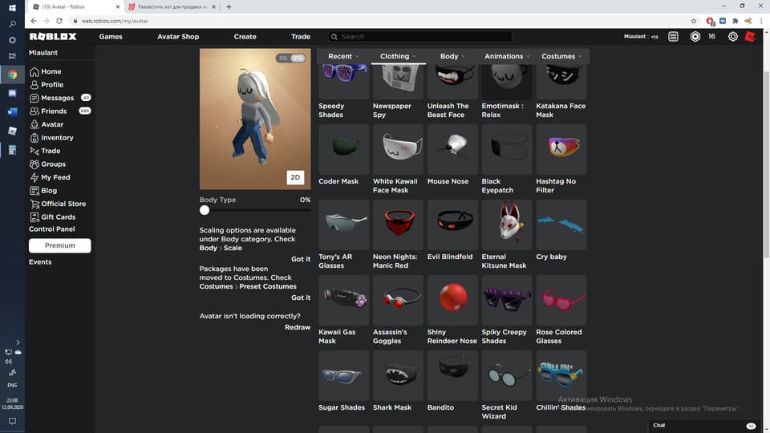The width and height of the screenshot is (770, 433).
Task: Open the Roblox settings gear icon
Action: tap(733, 36)
